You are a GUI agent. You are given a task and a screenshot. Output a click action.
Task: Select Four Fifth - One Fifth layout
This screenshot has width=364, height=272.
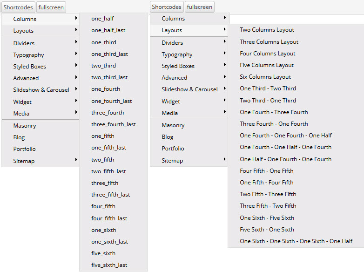coord(266,171)
